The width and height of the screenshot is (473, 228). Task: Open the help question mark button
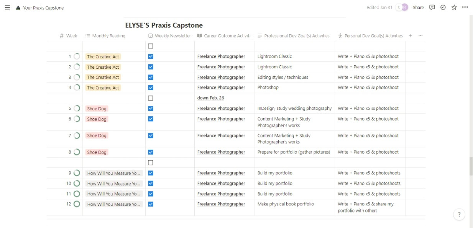tap(459, 215)
